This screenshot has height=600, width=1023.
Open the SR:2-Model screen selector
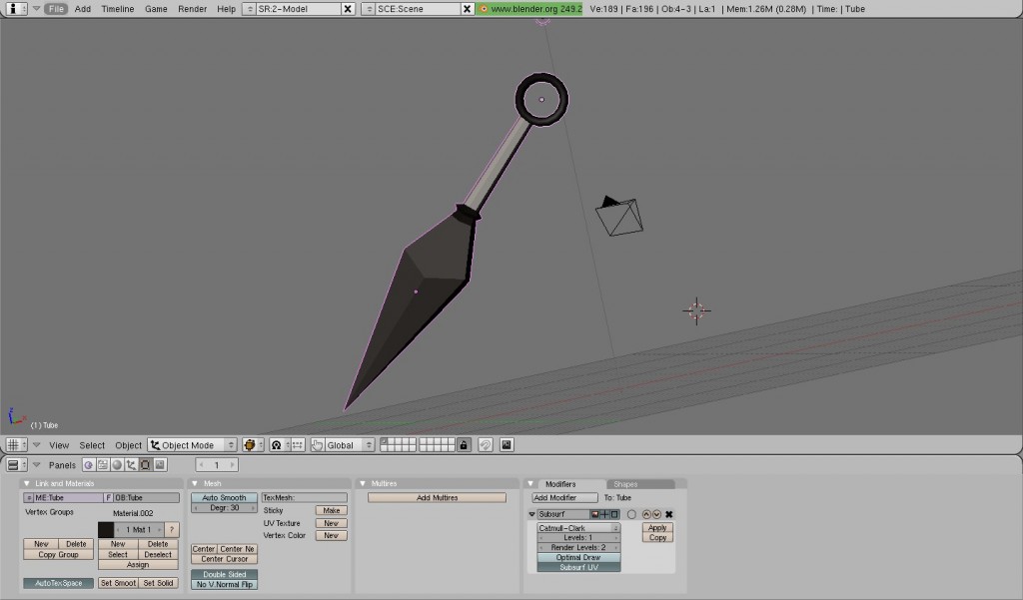click(249, 9)
